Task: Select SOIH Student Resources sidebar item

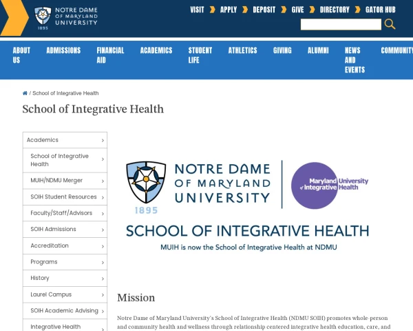Action: pos(63,197)
